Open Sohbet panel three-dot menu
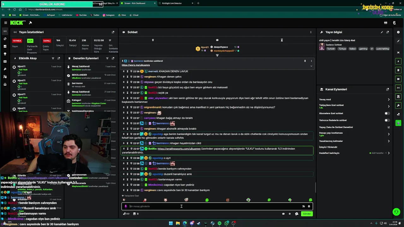The height and width of the screenshot is (227, 404). (311, 32)
